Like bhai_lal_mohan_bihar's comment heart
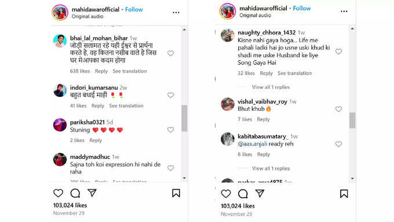 170,53
